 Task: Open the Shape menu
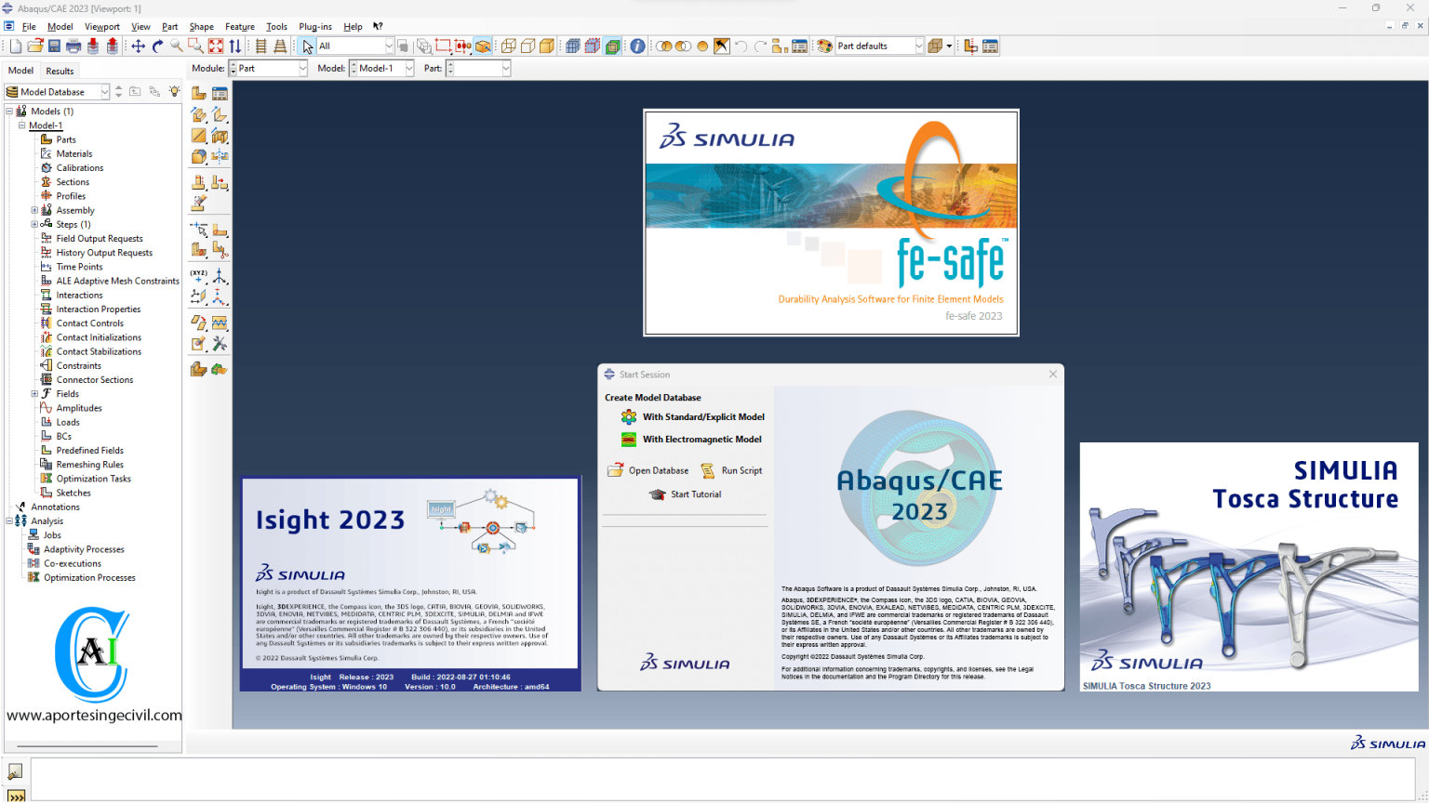coord(201,26)
